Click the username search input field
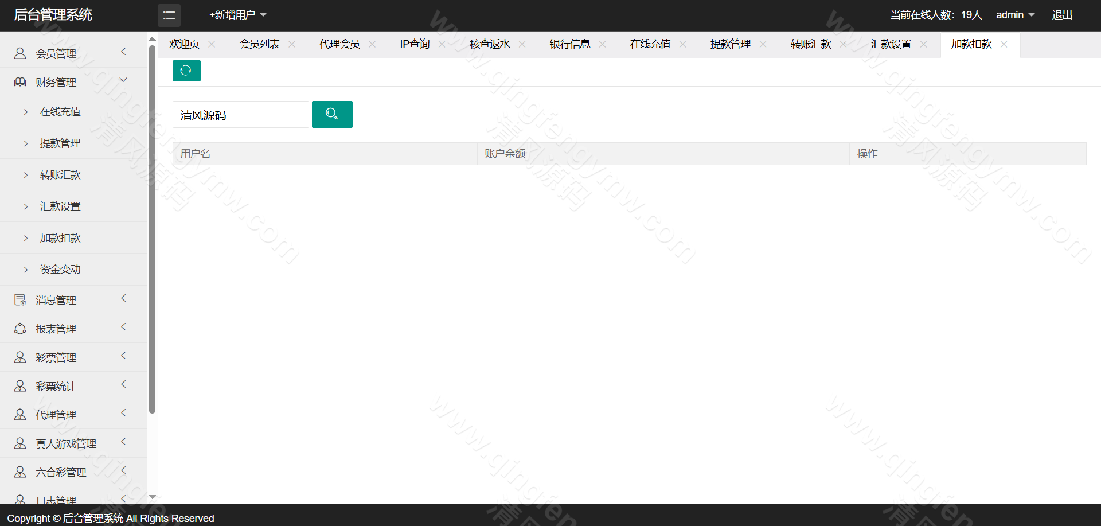This screenshot has height=526, width=1101. click(241, 115)
